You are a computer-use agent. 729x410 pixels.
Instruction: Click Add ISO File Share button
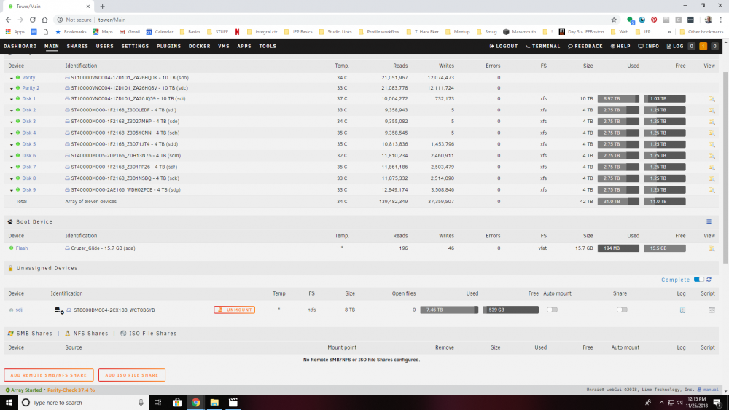[131, 375]
